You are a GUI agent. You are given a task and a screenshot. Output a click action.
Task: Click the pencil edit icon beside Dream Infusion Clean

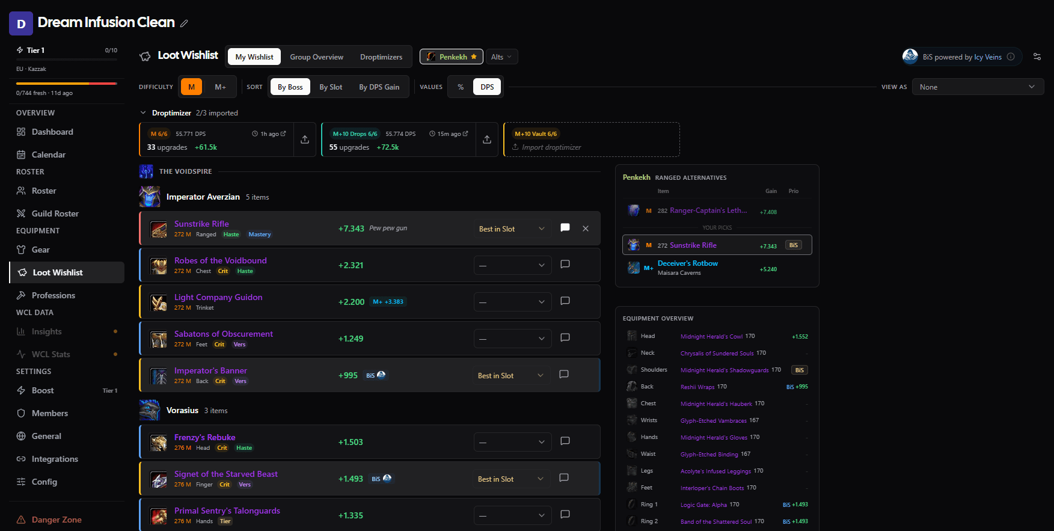184,23
